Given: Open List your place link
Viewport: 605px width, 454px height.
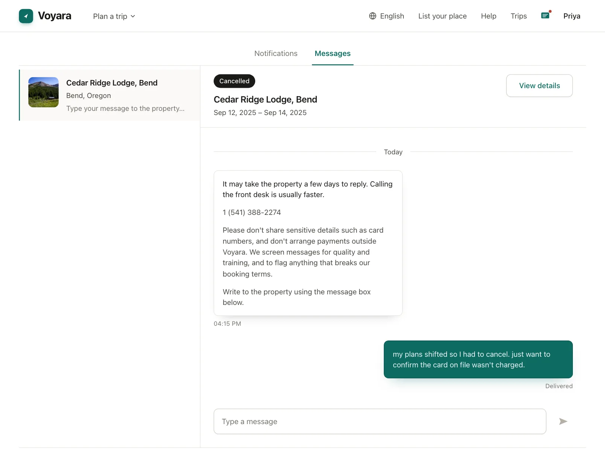Looking at the screenshot, I should (442, 16).
